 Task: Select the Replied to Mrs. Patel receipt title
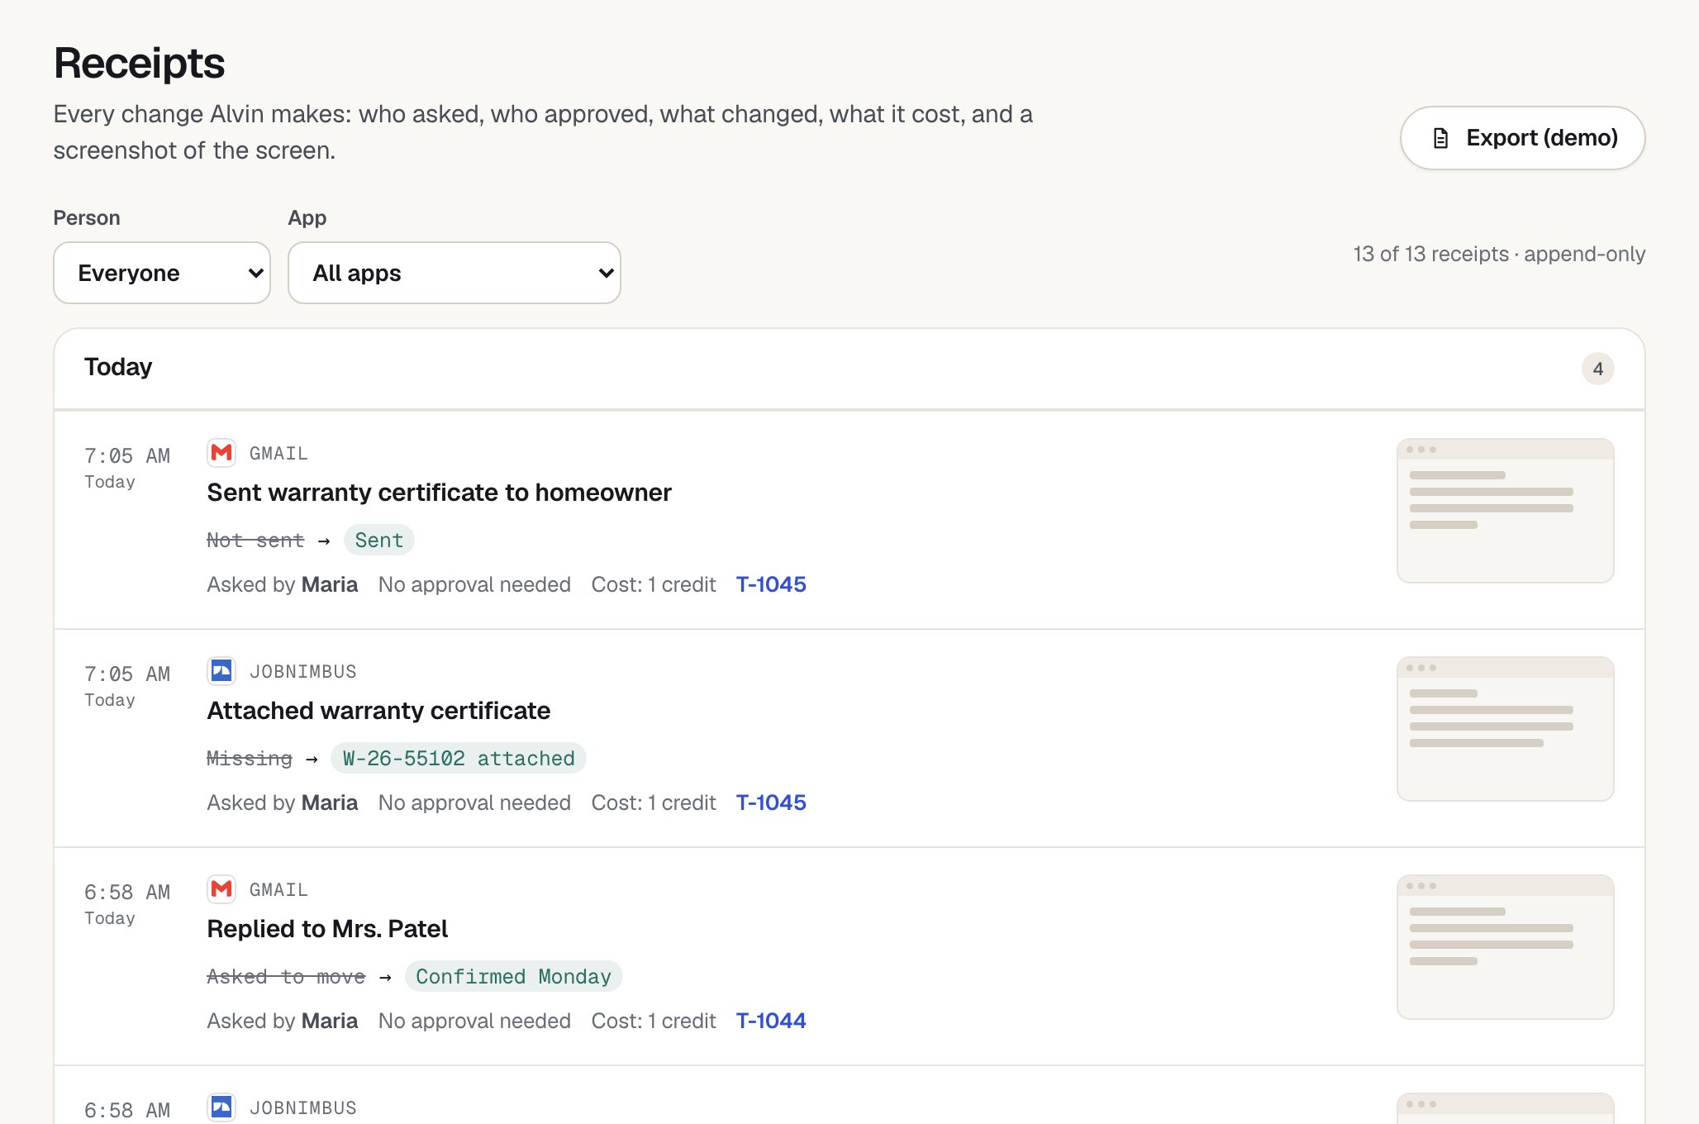coord(327,929)
